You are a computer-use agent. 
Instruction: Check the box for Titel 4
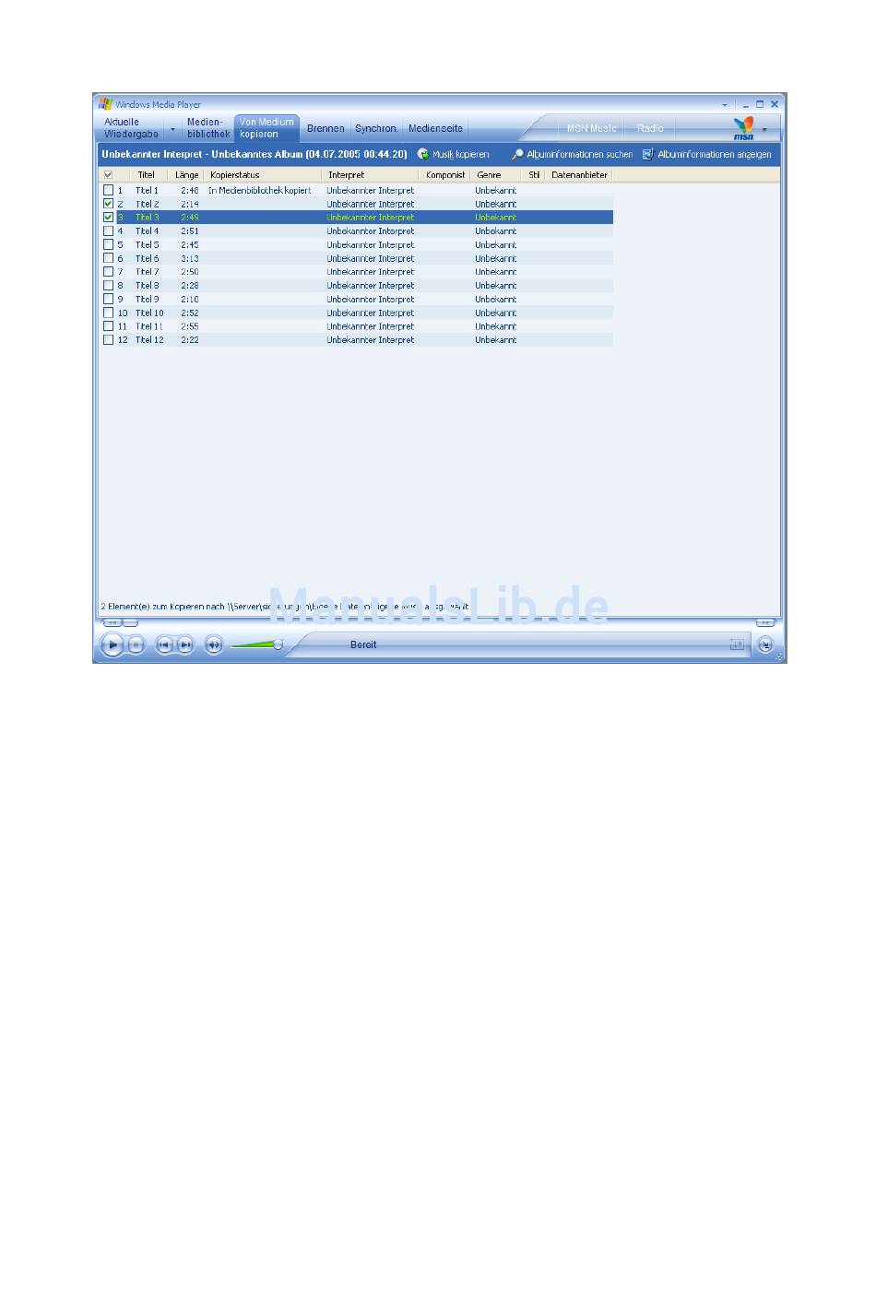tap(108, 231)
